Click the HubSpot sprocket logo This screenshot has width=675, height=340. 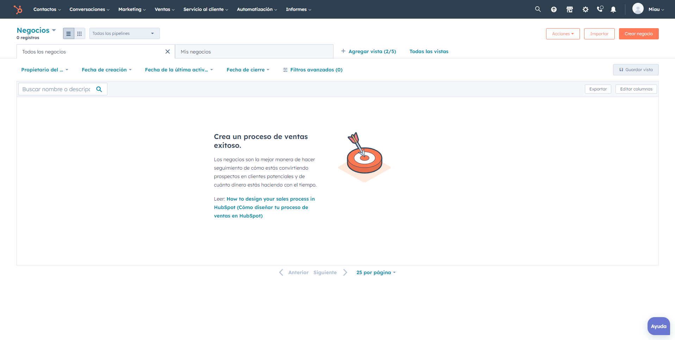[x=18, y=9]
